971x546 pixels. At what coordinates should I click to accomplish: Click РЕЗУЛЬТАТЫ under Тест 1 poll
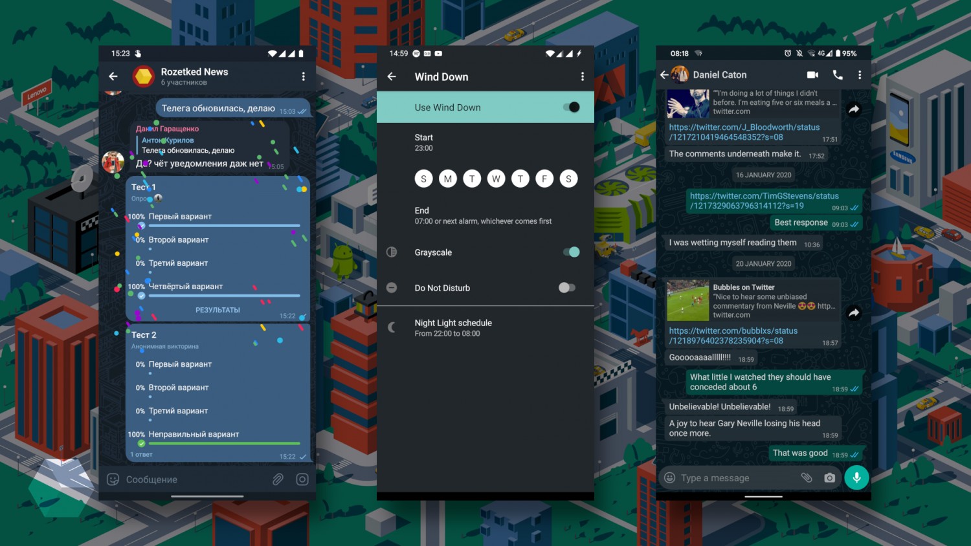click(x=218, y=310)
